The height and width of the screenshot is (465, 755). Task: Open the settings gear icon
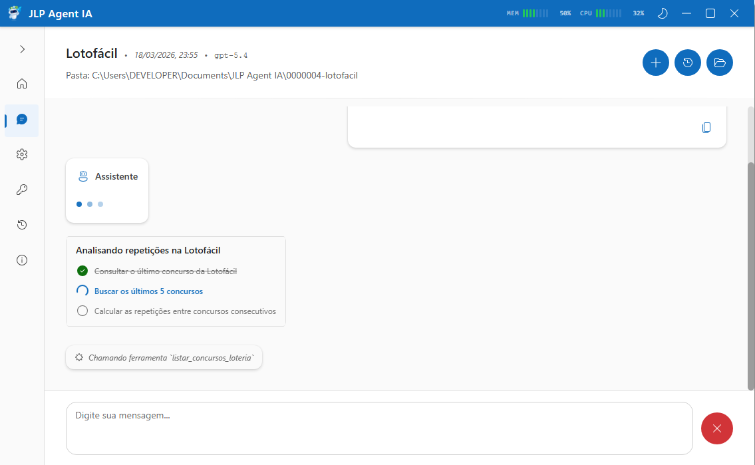tap(22, 154)
